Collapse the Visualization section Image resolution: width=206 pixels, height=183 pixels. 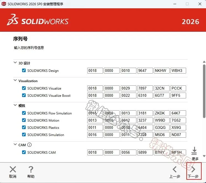(x=15, y=80)
